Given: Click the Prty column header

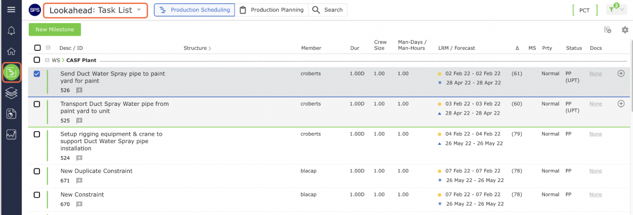Looking at the screenshot, I should pos(547,48).
